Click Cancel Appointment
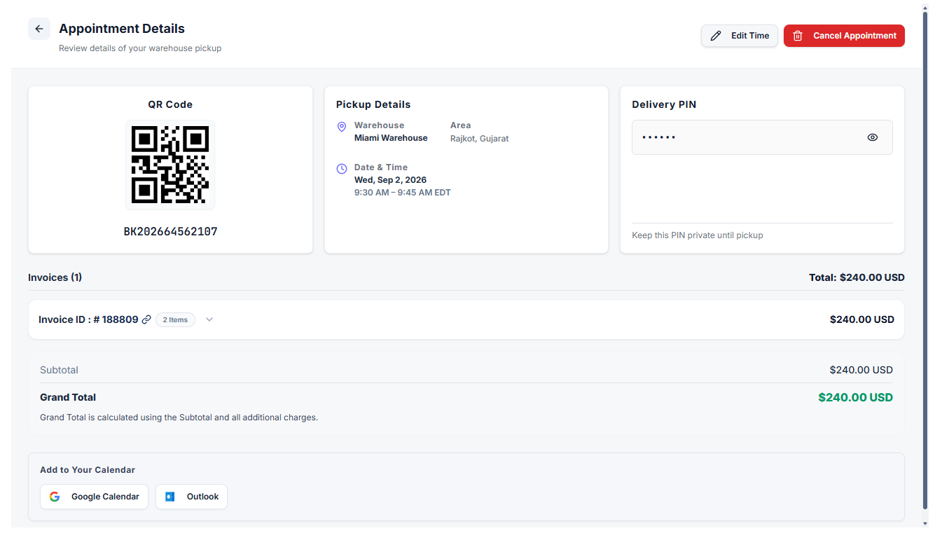 844,36
